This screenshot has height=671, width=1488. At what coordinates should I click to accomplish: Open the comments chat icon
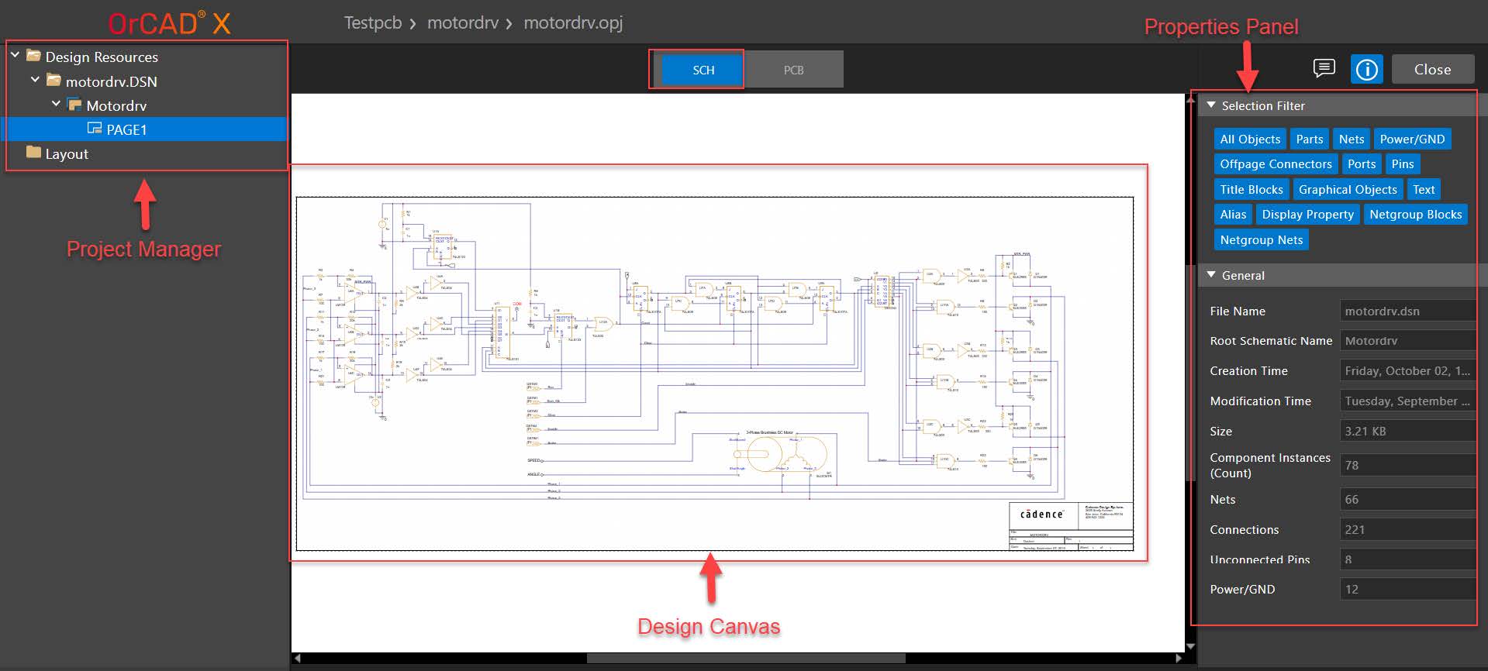point(1324,68)
